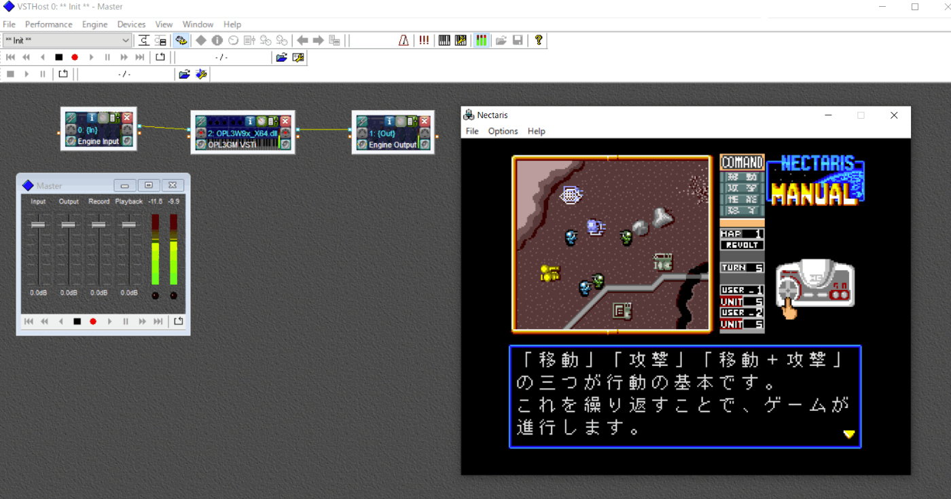Click the open file folder icon in top toolbar
Screen dimensions: 951x499
click(501, 40)
